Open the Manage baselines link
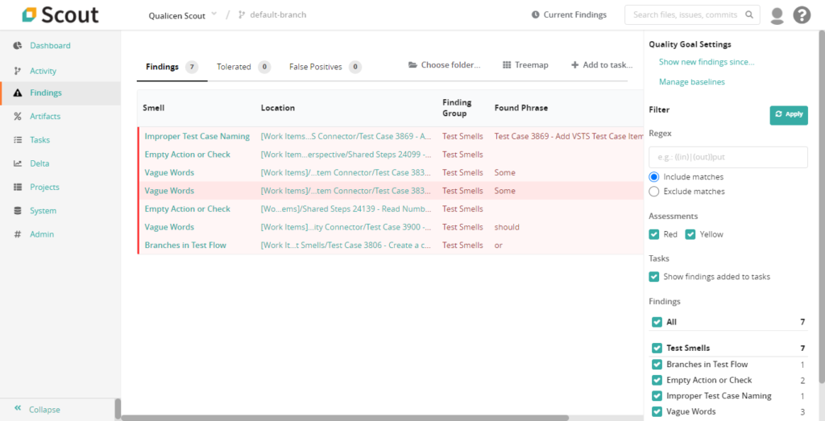The height and width of the screenshot is (421, 825). tap(691, 82)
